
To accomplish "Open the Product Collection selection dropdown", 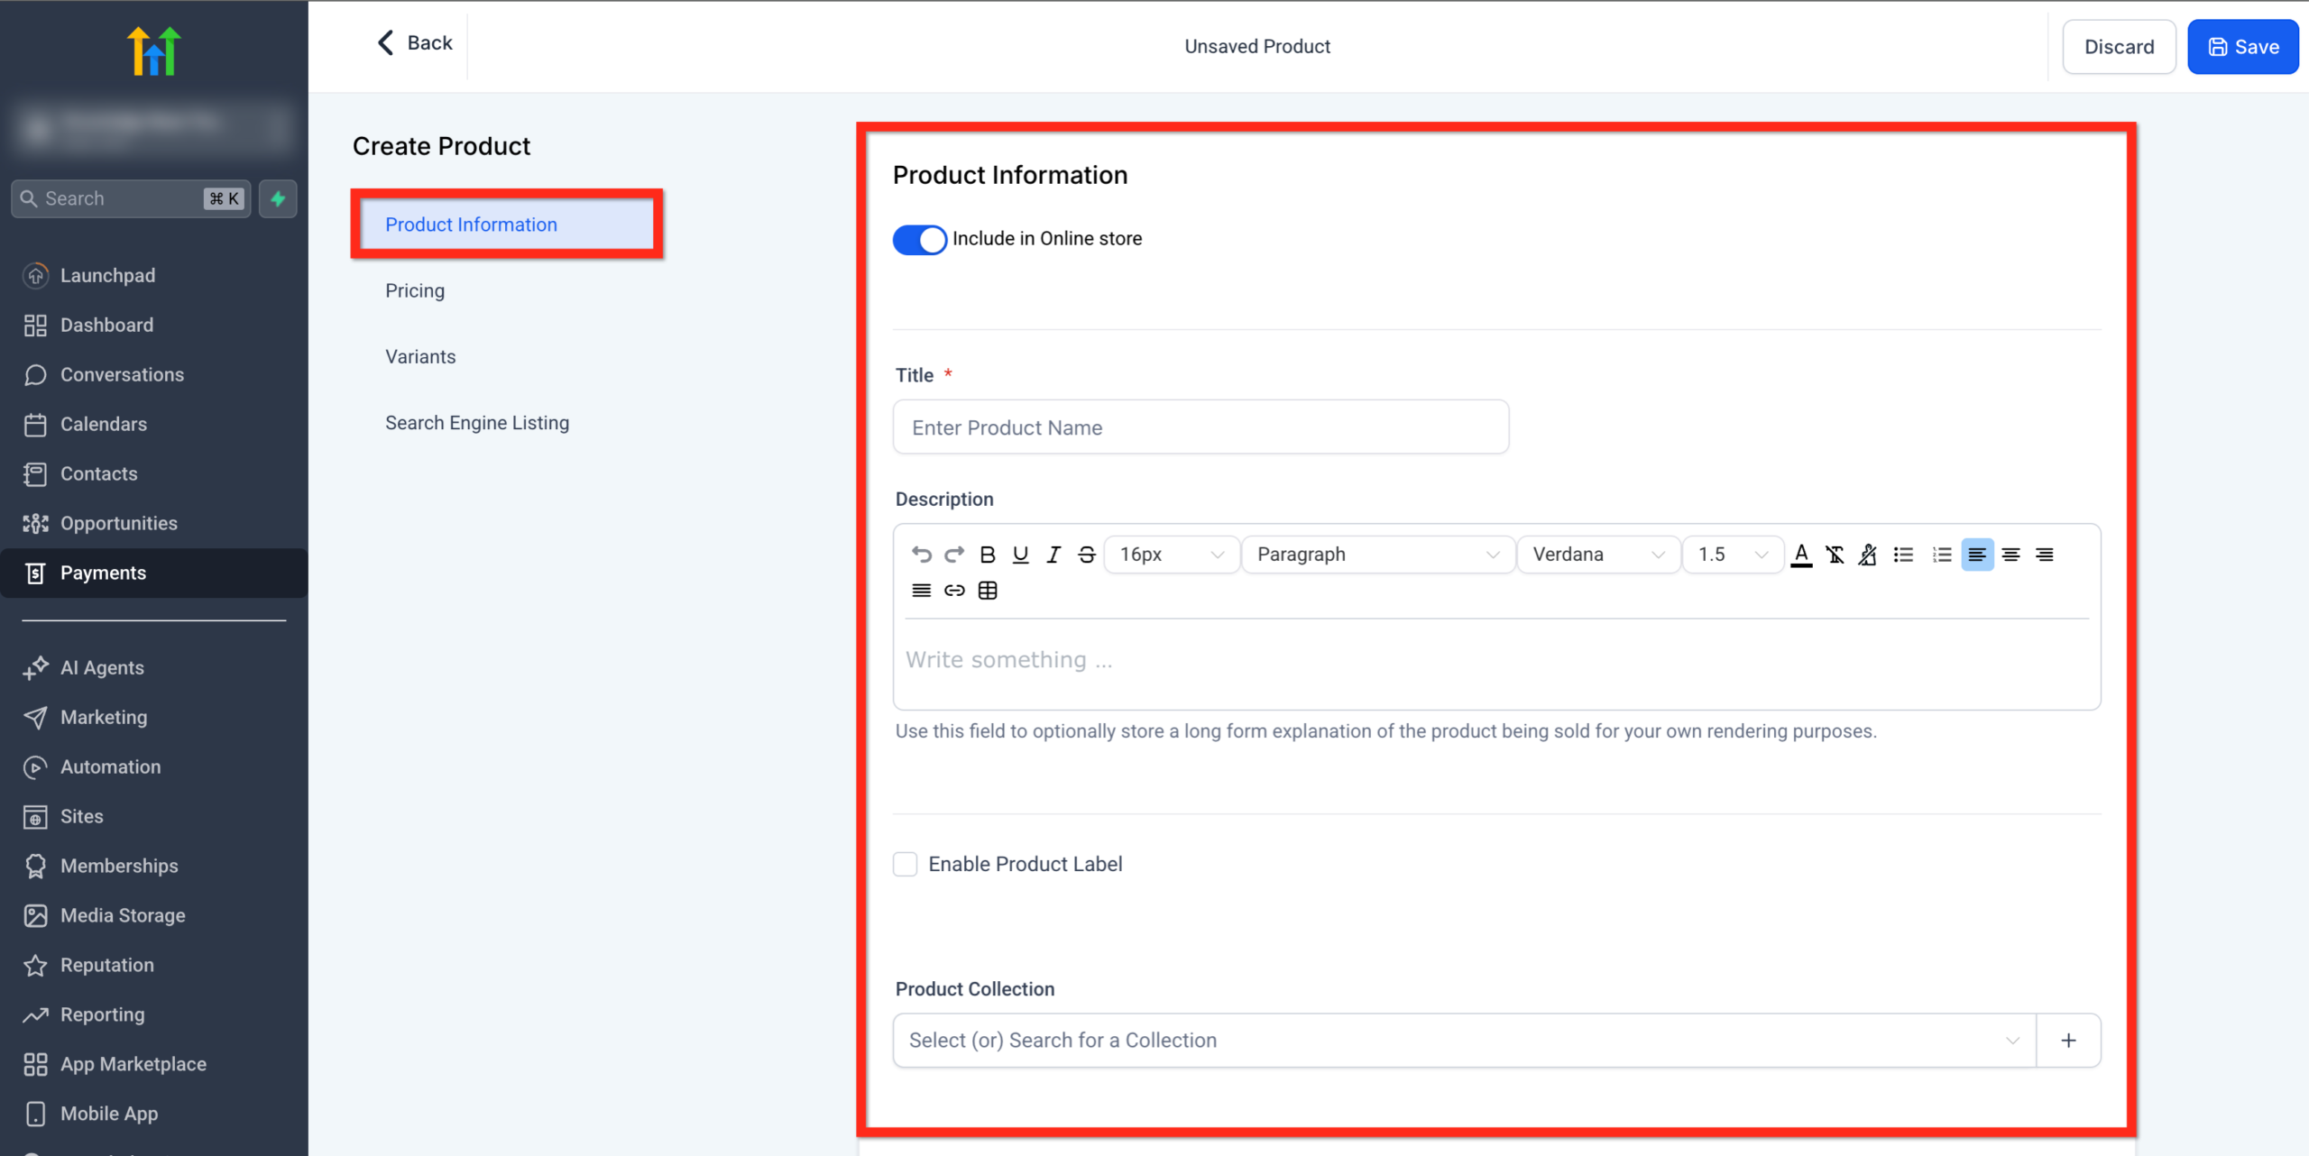I will click(1461, 1040).
